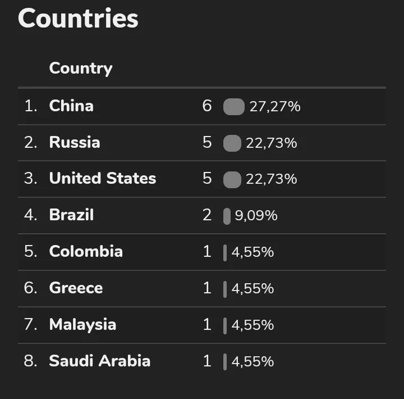Click Greece's 4,55% percentage text
Image resolution: width=404 pixels, height=399 pixels.
[252, 288]
